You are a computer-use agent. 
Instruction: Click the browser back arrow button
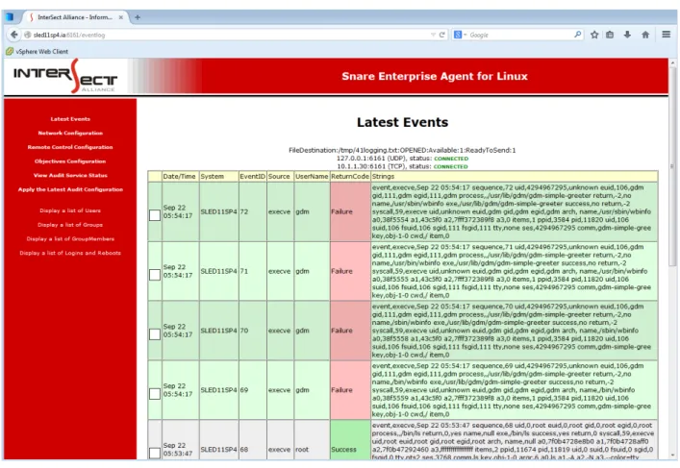13,35
